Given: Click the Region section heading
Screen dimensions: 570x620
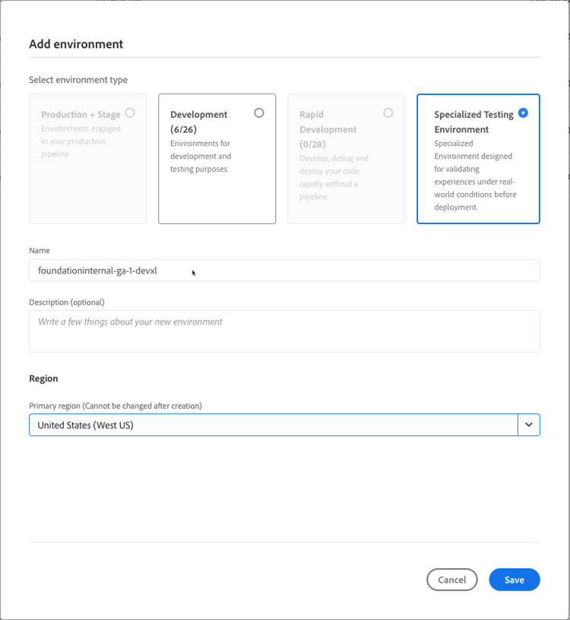Looking at the screenshot, I should click(44, 378).
